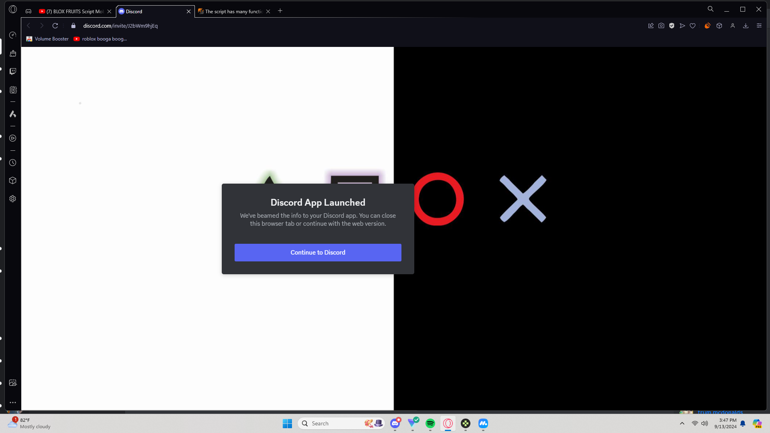The width and height of the screenshot is (770, 433).
Task: Open the Windows Start menu
Action: click(288, 423)
